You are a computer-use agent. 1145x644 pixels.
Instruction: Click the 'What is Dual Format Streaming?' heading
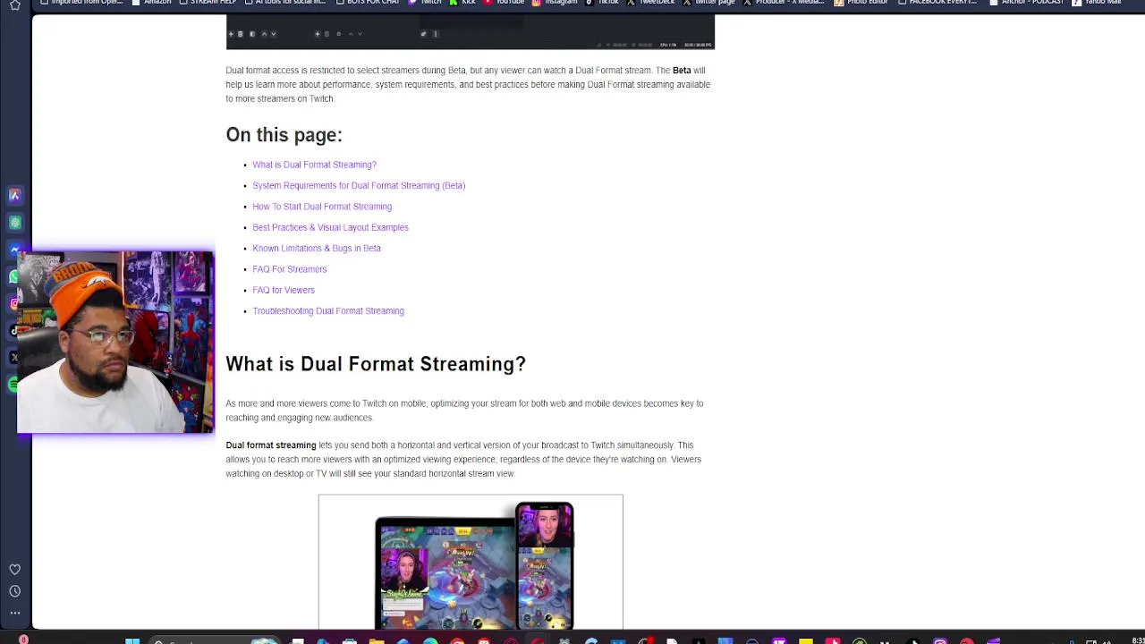376,364
